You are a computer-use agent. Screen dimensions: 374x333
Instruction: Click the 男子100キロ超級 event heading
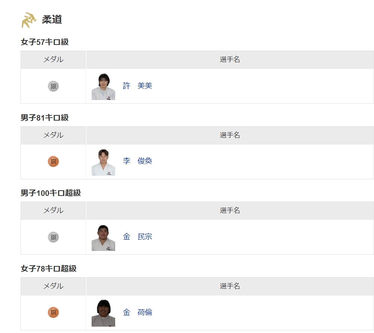[51, 193]
